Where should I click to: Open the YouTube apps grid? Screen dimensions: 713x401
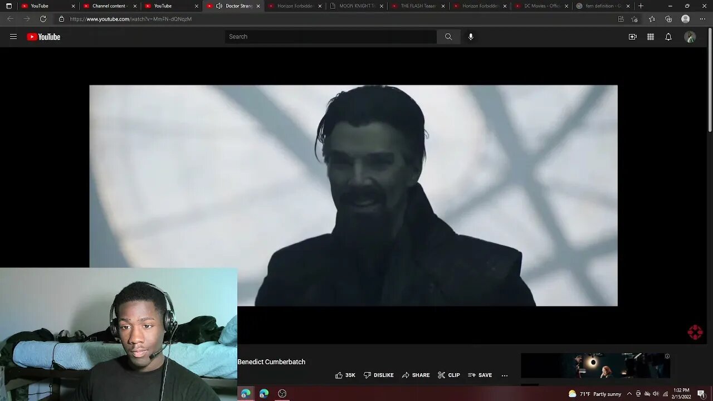click(x=651, y=37)
